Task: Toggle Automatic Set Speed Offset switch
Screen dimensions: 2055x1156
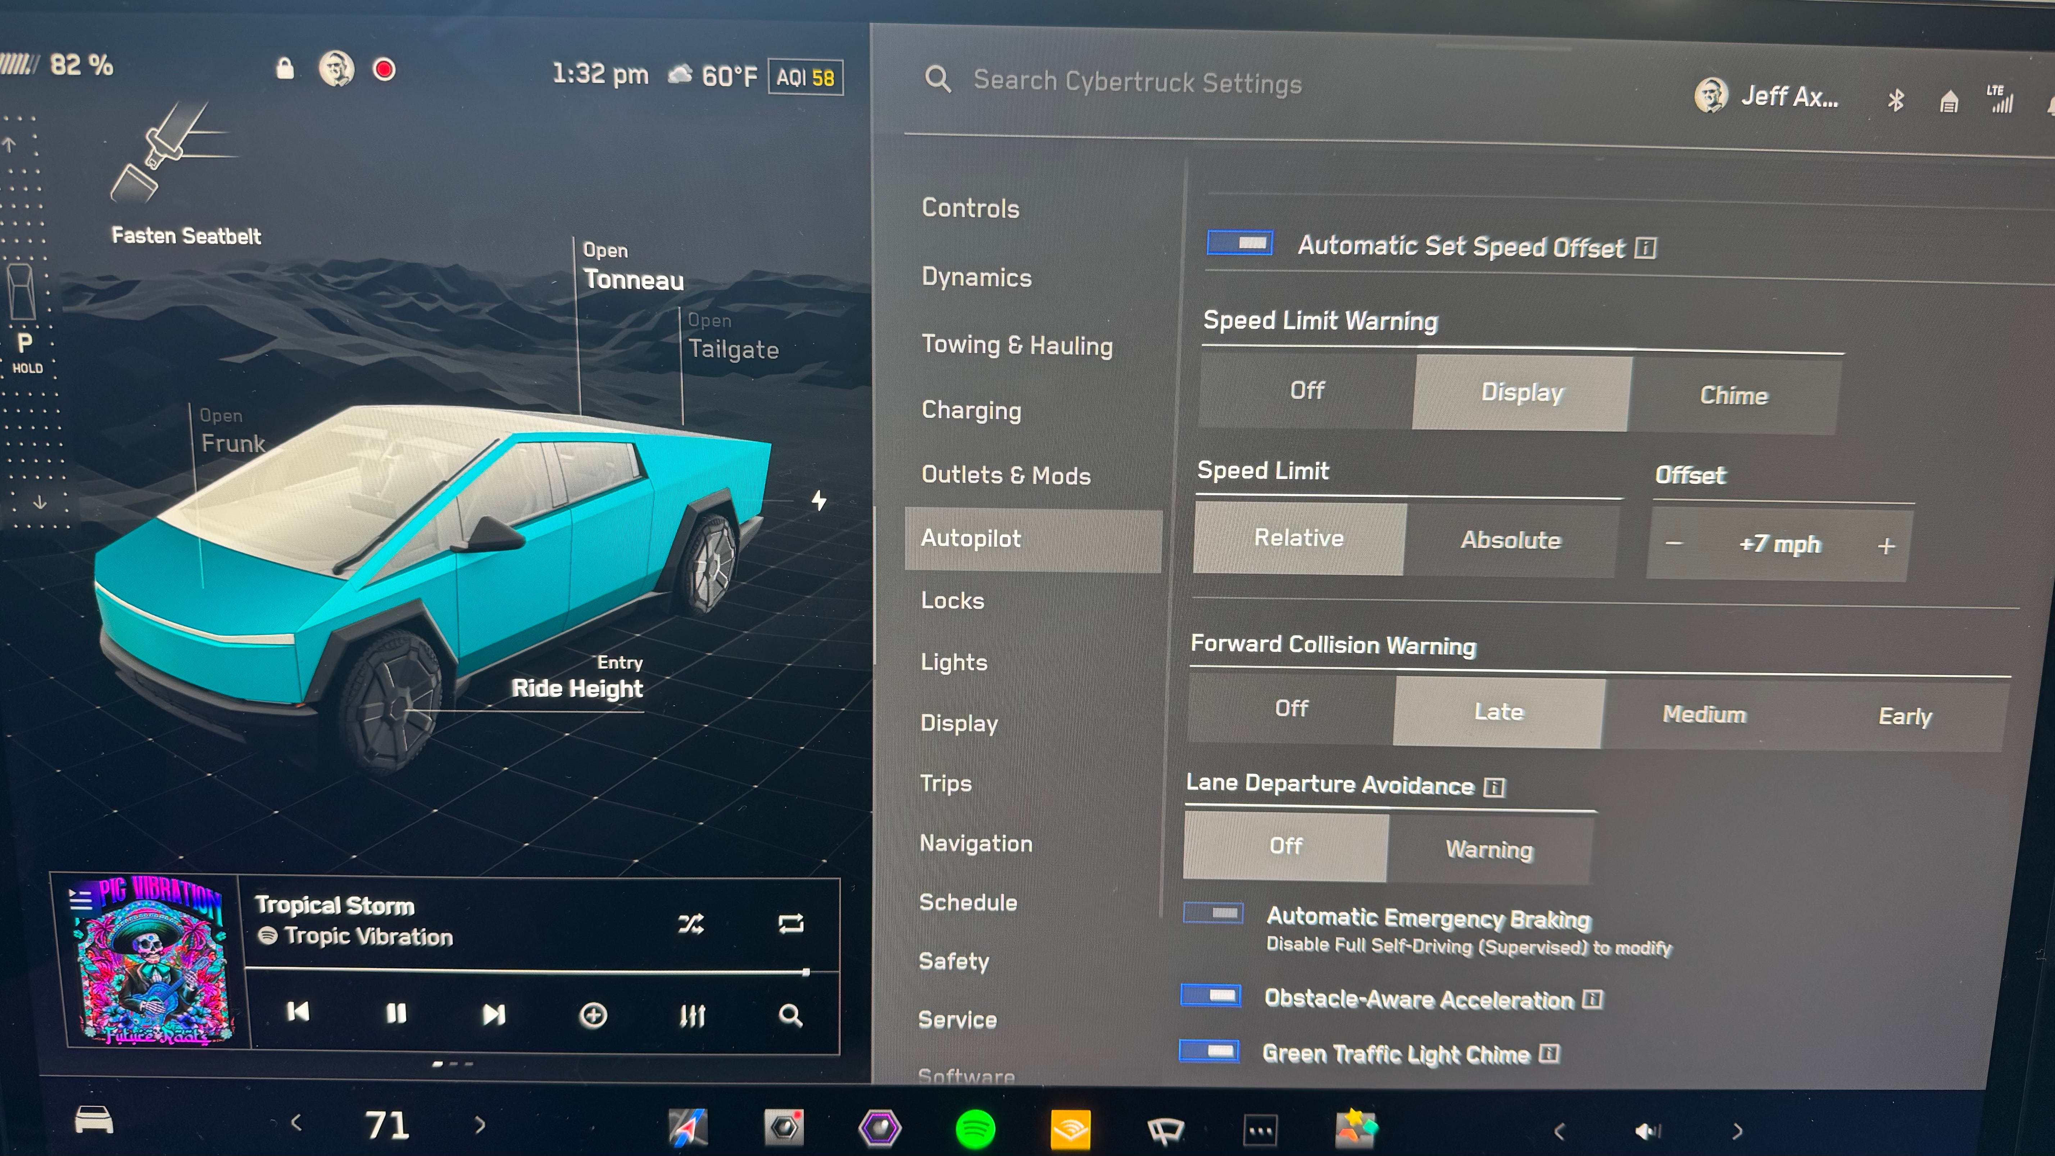Action: pyautogui.click(x=1240, y=243)
